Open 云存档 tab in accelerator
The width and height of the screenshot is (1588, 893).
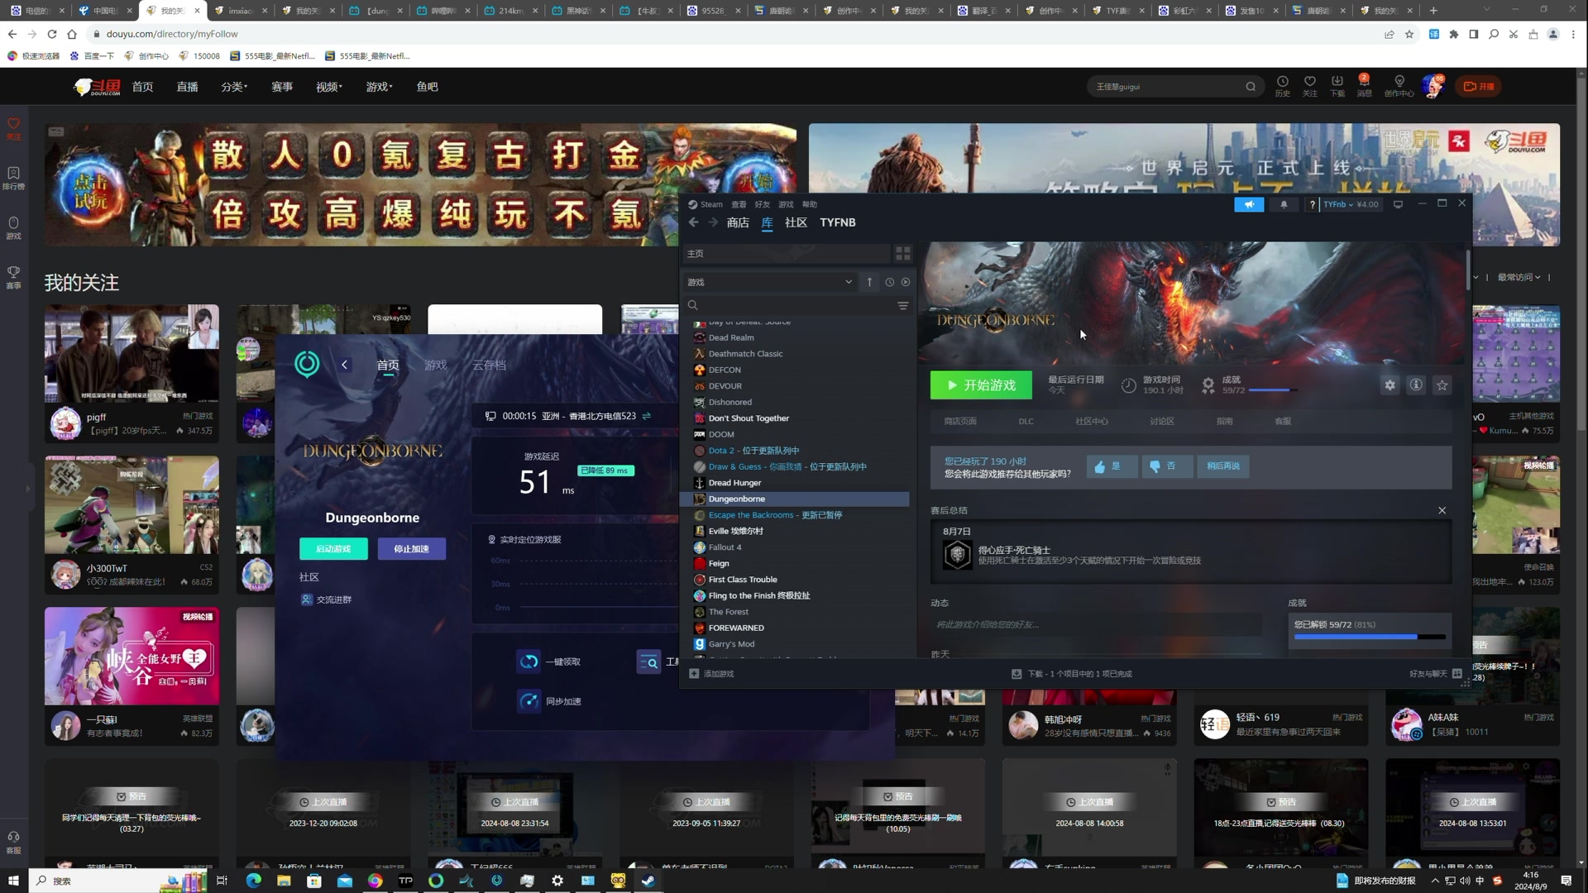coord(489,365)
